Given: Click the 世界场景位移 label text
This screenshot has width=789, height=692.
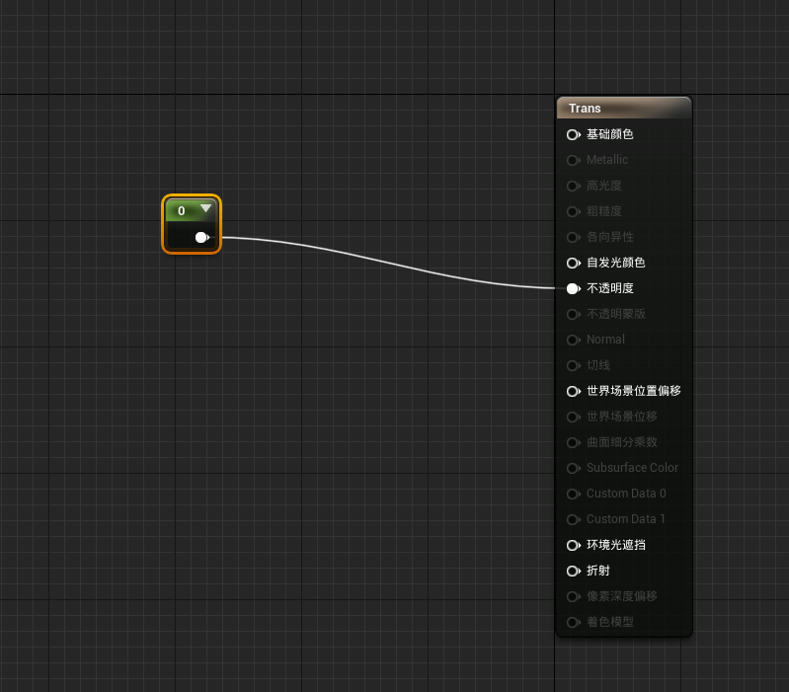Looking at the screenshot, I should pos(622,417).
